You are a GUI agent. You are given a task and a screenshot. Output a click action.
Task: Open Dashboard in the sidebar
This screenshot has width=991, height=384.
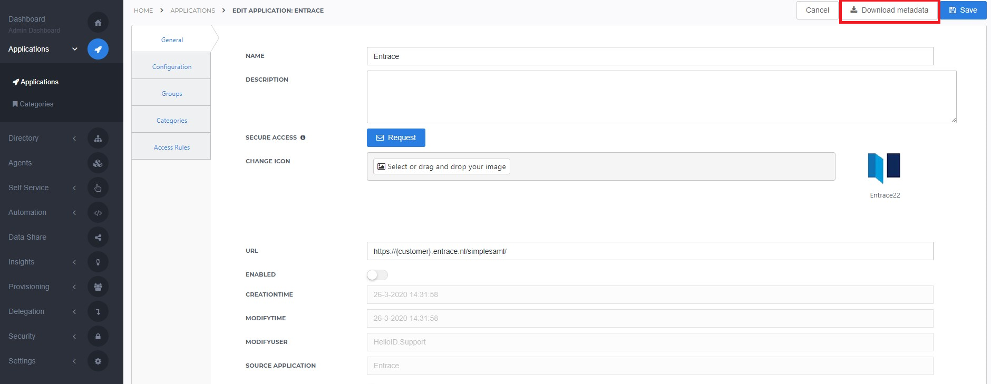tap(27, 19)
